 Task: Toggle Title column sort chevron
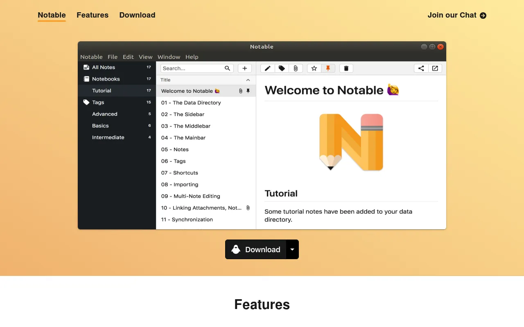coord(248,80)
